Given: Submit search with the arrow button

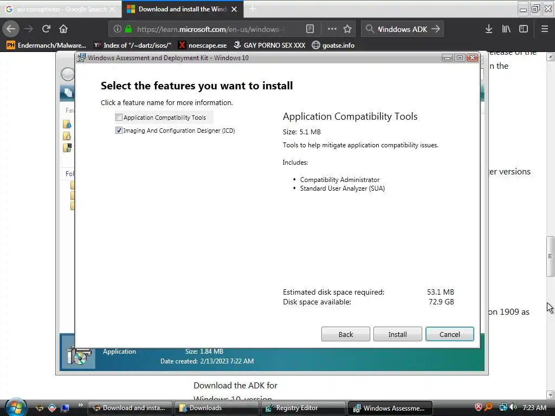Looking at the screenshot, I should click(436, 29).
